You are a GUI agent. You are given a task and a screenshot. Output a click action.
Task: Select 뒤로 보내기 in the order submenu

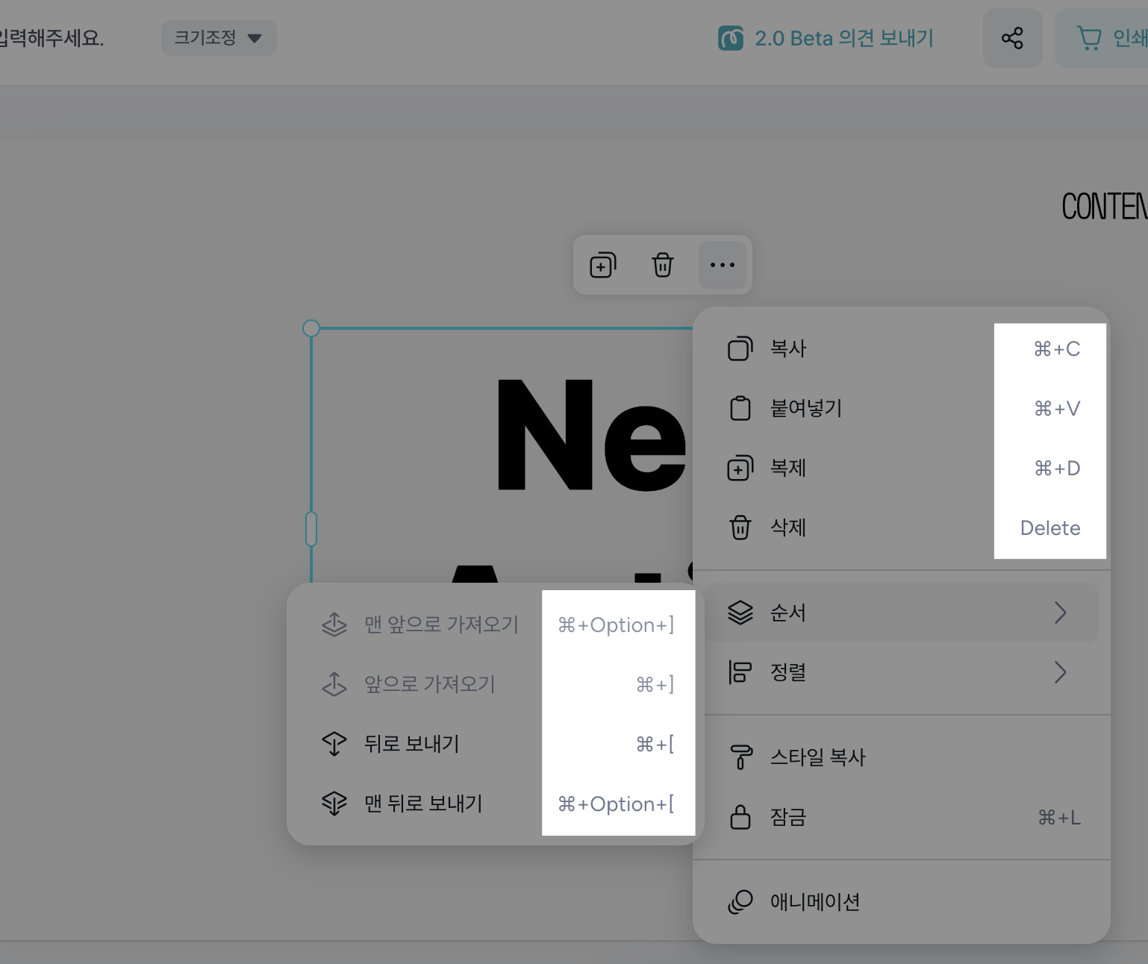(411, 744)
